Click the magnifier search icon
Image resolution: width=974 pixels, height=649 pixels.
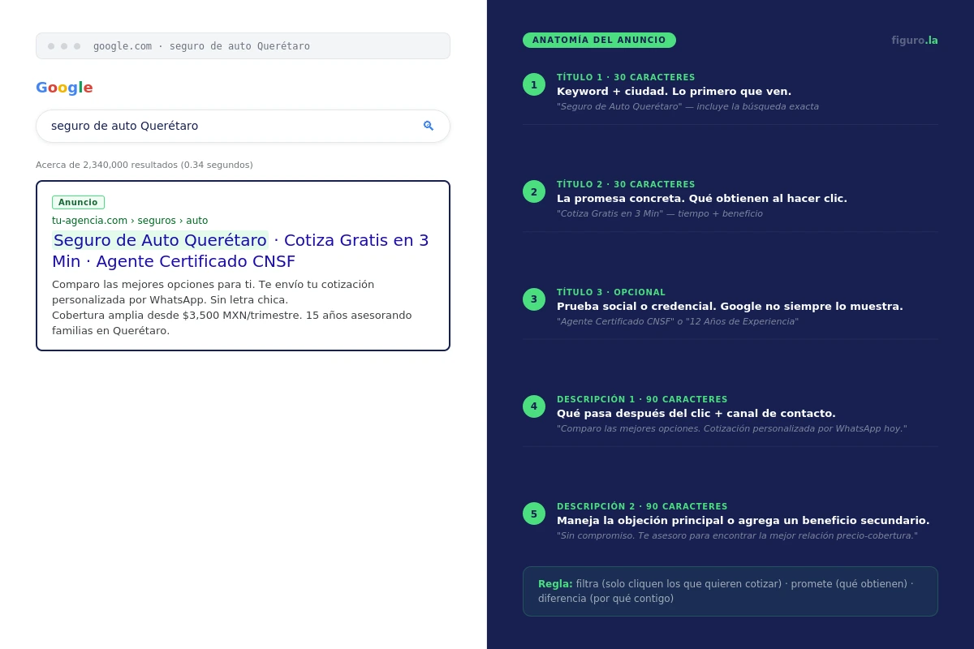click(429, 126)
